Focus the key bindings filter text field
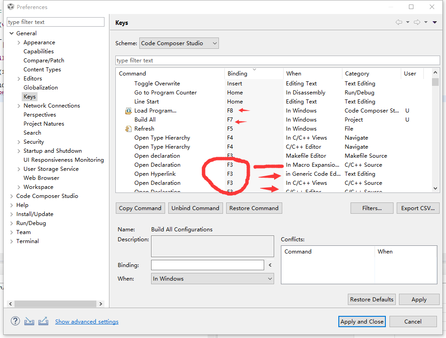The height and width of the screenshot is (338, 446). [278, 61]
